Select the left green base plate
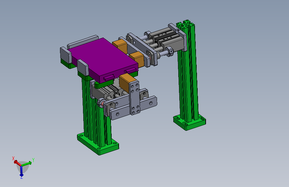 (98, 144)
